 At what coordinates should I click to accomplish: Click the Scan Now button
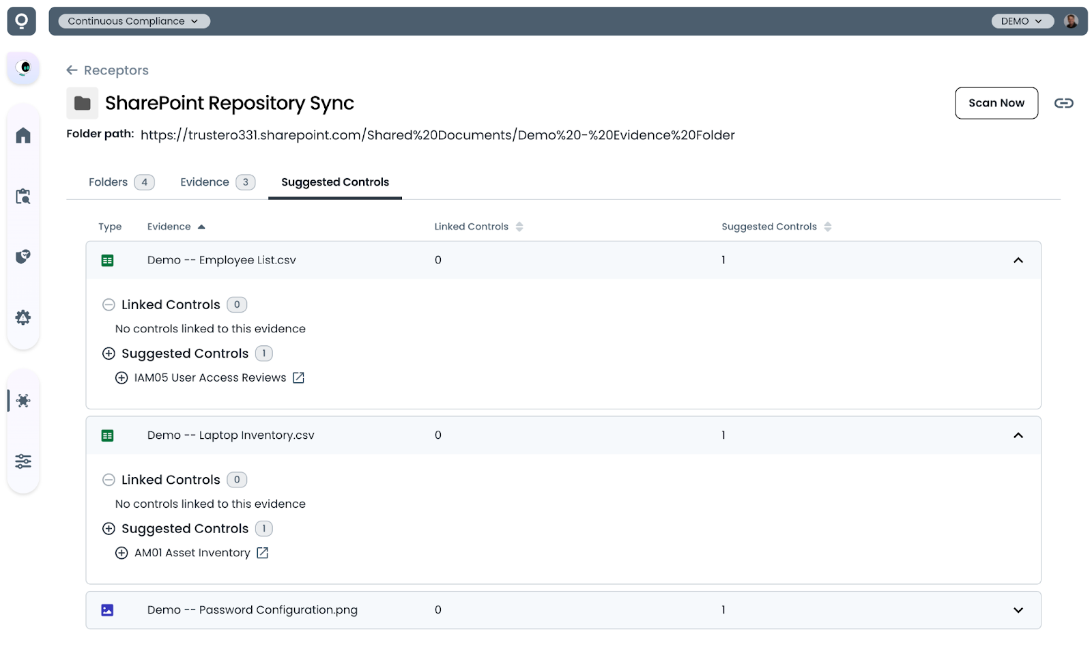[996, 103]
